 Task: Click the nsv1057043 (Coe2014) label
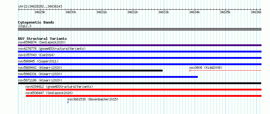coord(36,55)
